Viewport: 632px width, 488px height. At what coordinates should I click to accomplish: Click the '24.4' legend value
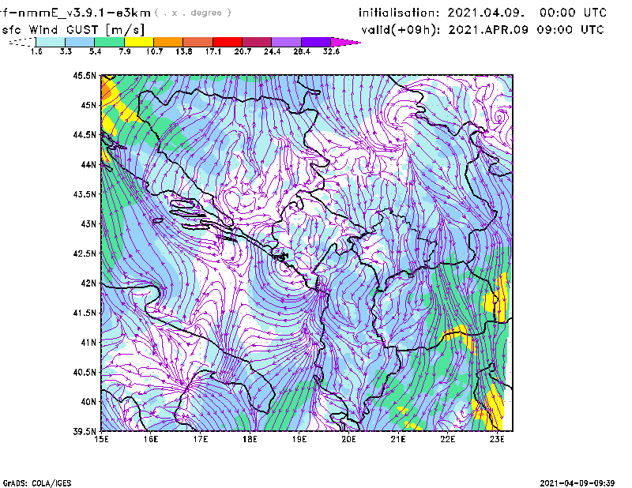272,51
